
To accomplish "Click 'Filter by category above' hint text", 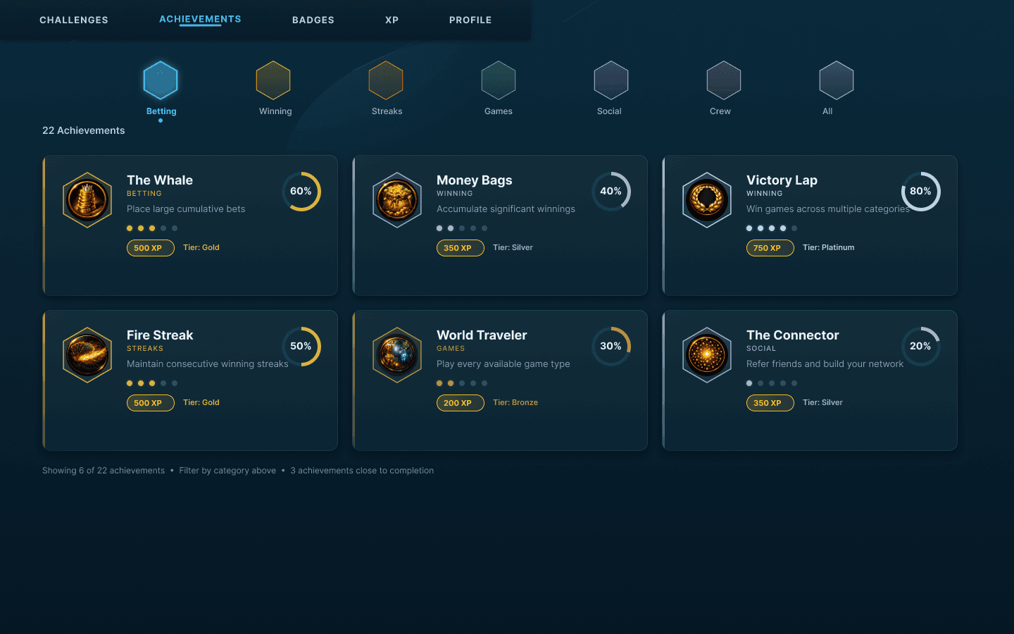I will click(227, 471).
